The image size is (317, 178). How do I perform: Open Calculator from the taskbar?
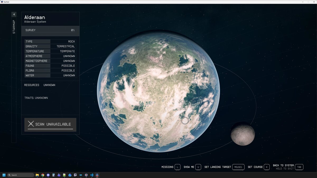point(53,175)
